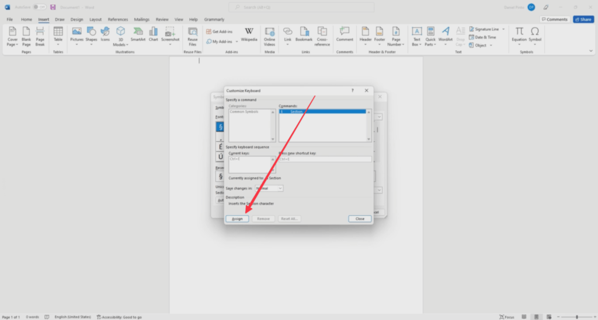The height and width of the screenshot is (320, 598).
Task: Click the Share button
Action: pyautogui.click(x=583, y=19)
